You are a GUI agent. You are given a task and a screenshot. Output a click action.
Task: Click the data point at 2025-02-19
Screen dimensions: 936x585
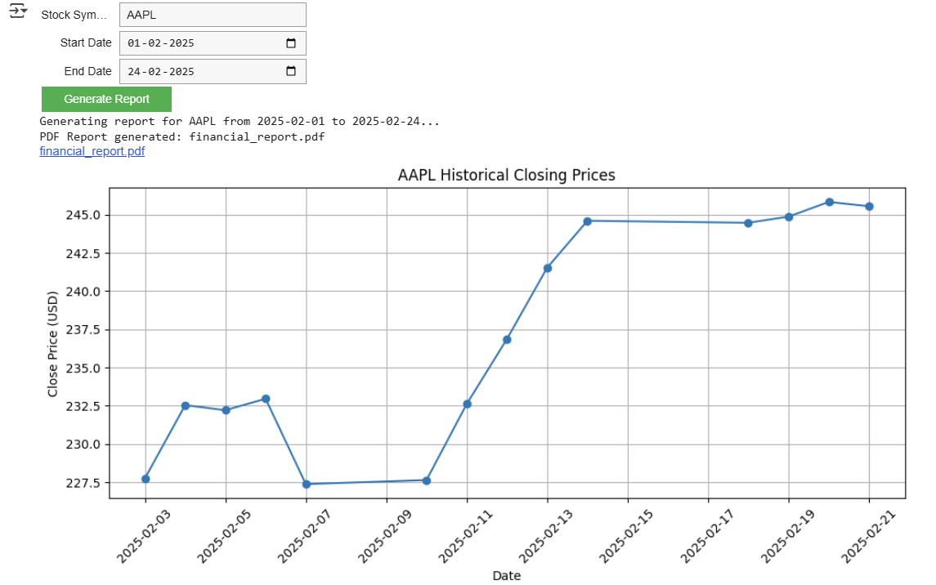[789, 217]
